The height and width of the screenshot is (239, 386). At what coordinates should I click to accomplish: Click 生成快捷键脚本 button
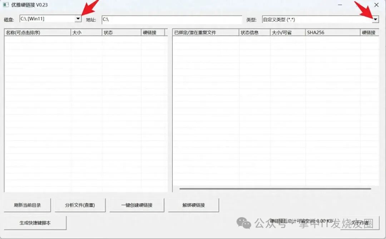[35, 223]
